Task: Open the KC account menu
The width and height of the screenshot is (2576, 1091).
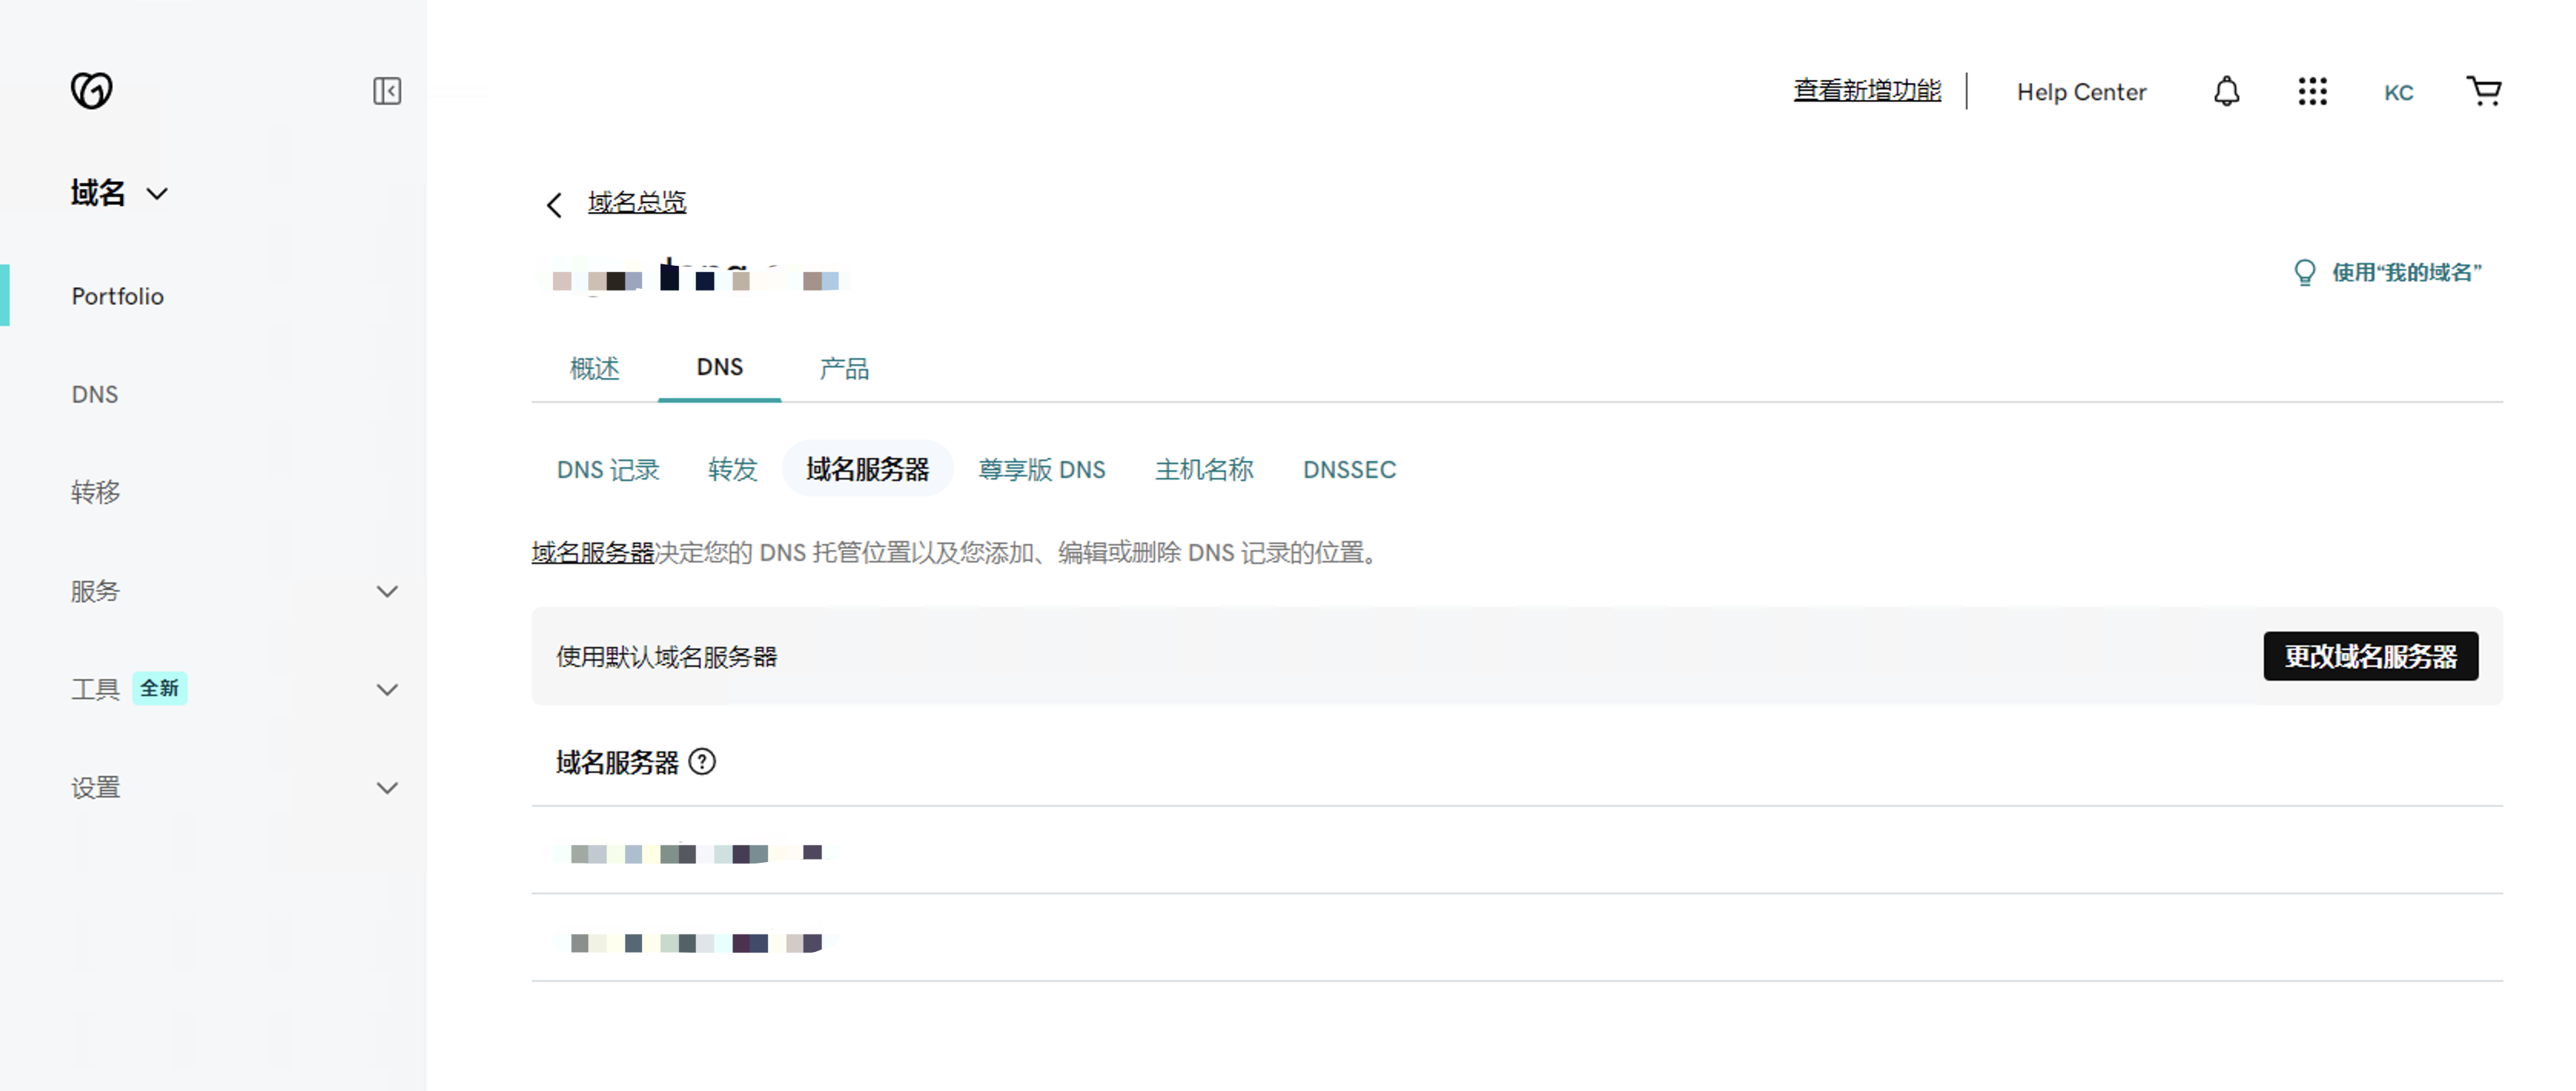Action: (2398, 92)
